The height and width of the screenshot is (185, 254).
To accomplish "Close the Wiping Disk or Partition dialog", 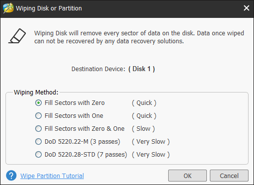I will (x=247, y=8).
